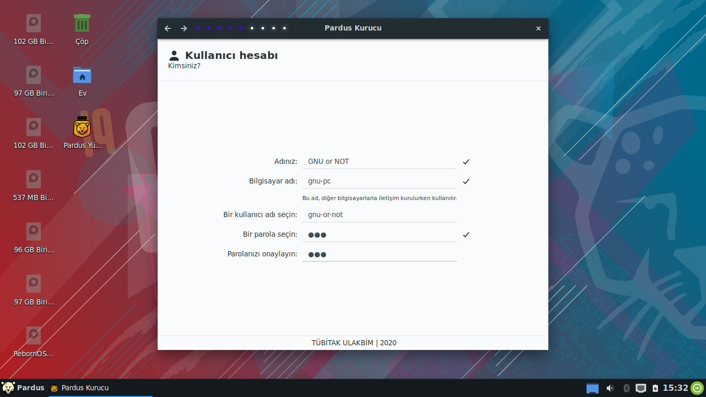This screenshot has height=397, width=706.
Task: Click the Pardus Kurucu title bar text
Action: [353, 28]
